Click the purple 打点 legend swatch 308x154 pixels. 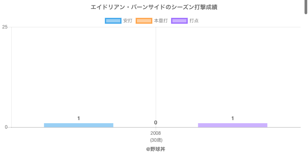coord(179,21)
